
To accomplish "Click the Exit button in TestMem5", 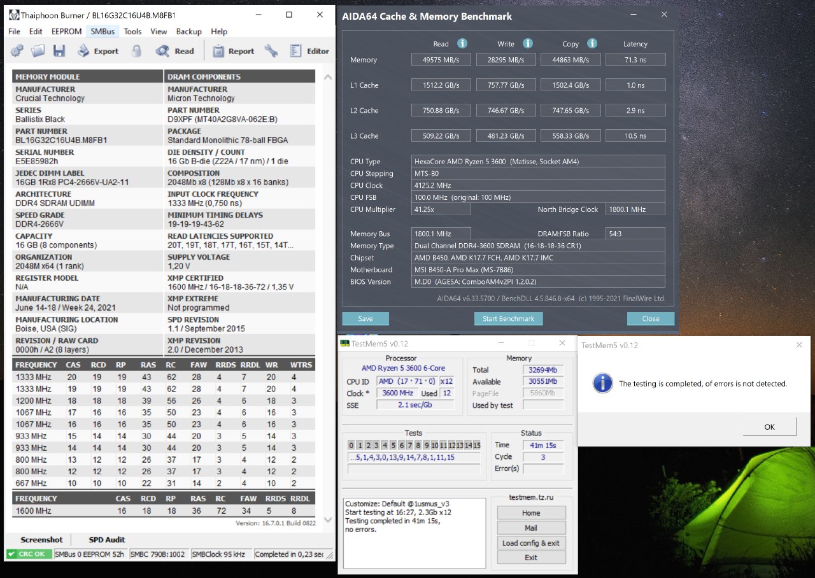I will (x=531, y=558).
